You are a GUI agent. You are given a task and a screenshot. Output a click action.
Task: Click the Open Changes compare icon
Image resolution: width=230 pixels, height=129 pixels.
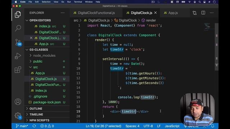tap(195, 13)
